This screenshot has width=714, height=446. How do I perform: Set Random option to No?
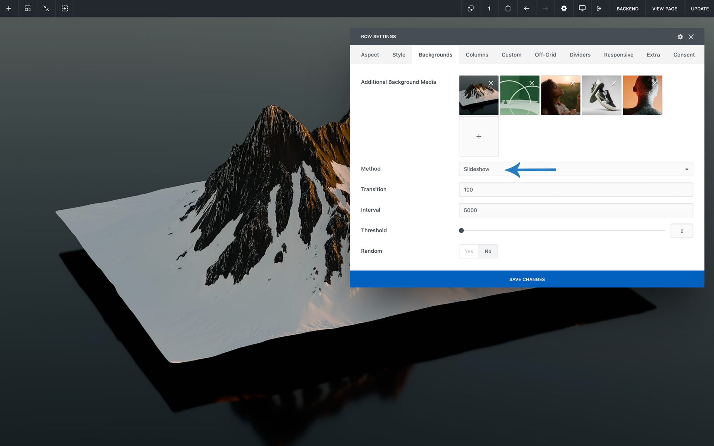click(488, 251)
